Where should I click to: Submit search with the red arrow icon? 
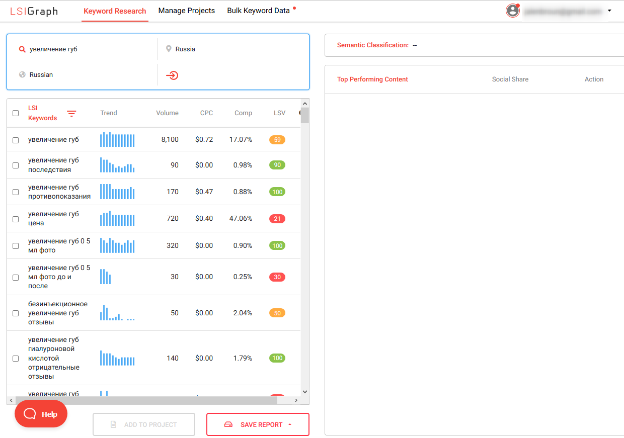pos(172,75)
